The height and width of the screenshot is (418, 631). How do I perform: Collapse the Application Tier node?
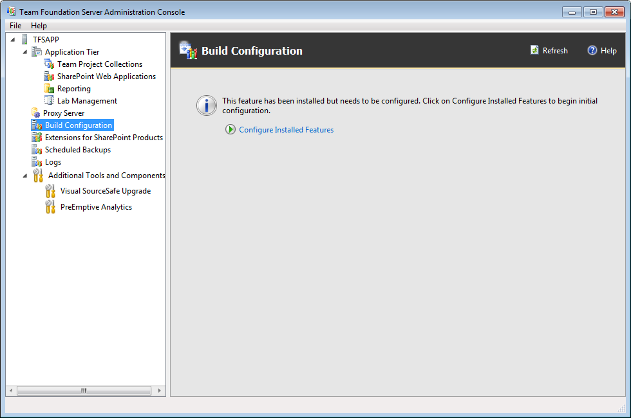[24, 51]
